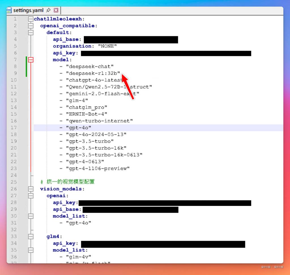
Task: Click the "ERNIE-Bot-4" model entry
Action: coord(86,114)
